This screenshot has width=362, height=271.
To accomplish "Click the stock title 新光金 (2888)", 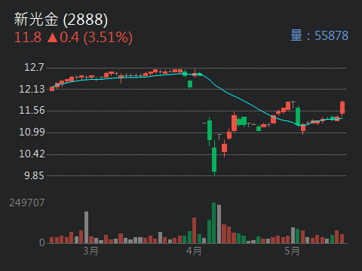I will 61,20.
